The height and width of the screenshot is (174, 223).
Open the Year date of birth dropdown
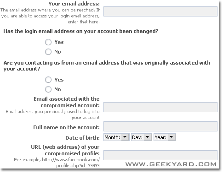(165, 137)
